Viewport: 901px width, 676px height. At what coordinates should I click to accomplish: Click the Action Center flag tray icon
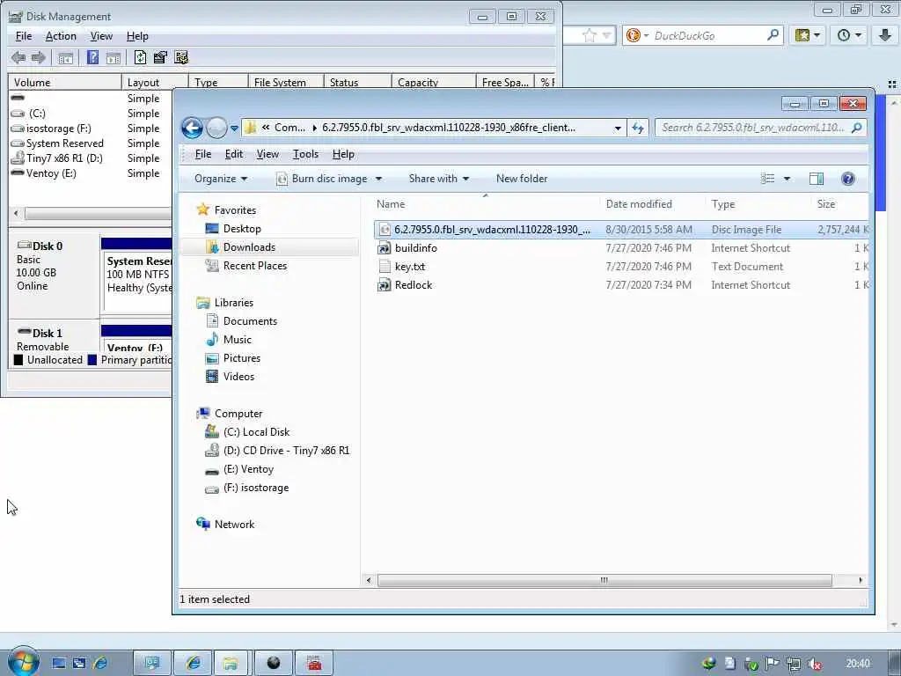(773, 664)
